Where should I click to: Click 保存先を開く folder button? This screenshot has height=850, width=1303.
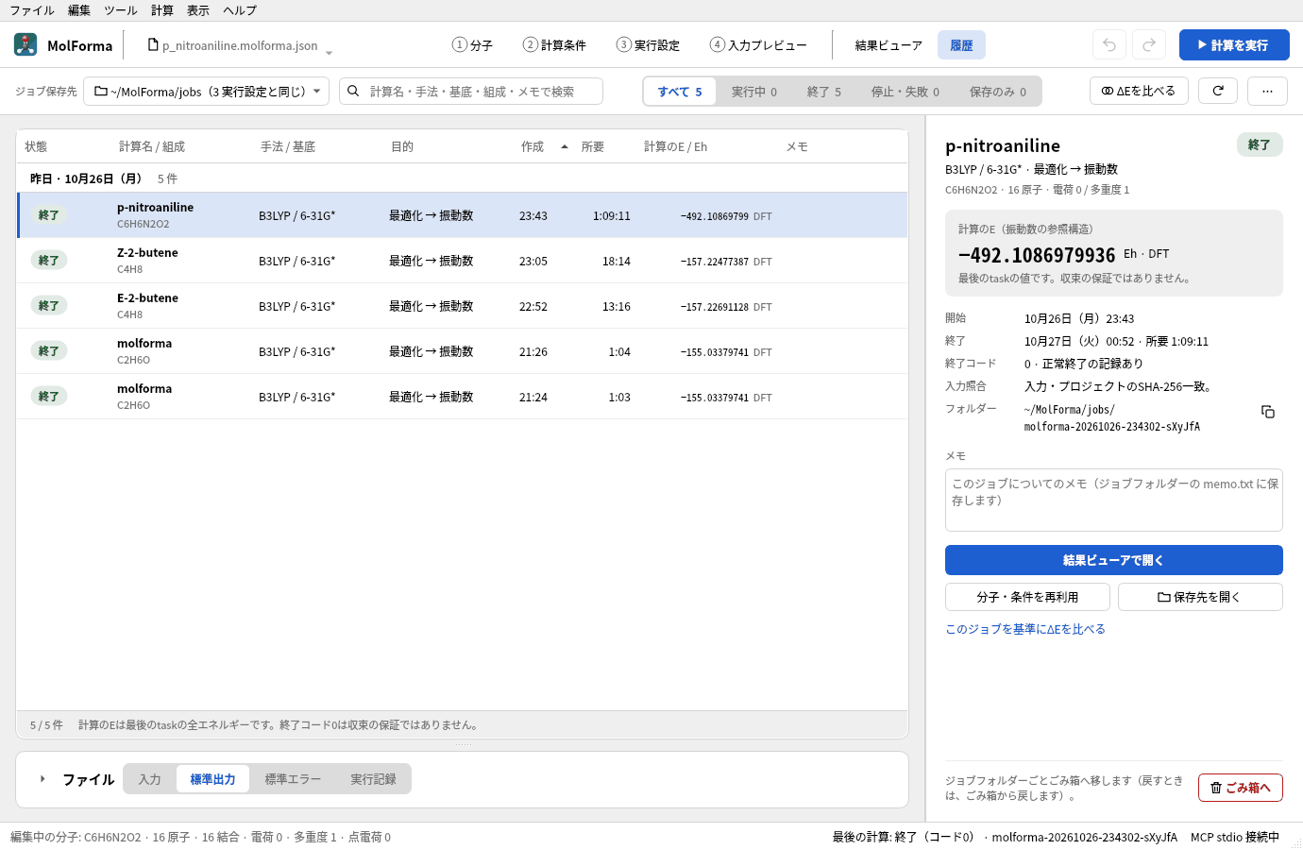coord(1200,597)
